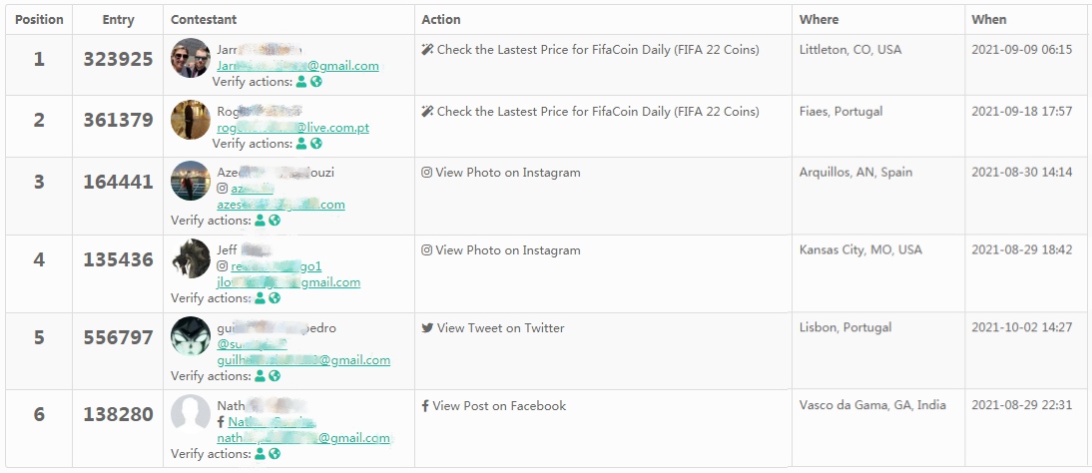Click the default grey avatar for entry 138280
Image resolution: width=1092 pixels, height=473 pixels.
190,414
